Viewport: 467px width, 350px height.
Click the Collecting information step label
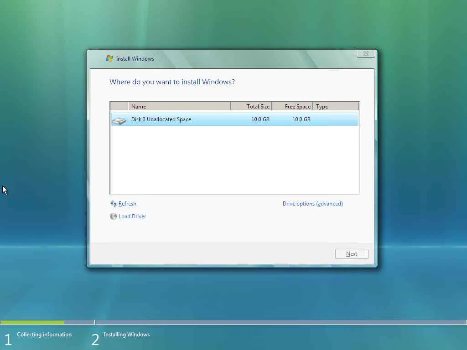click(44, 335)
